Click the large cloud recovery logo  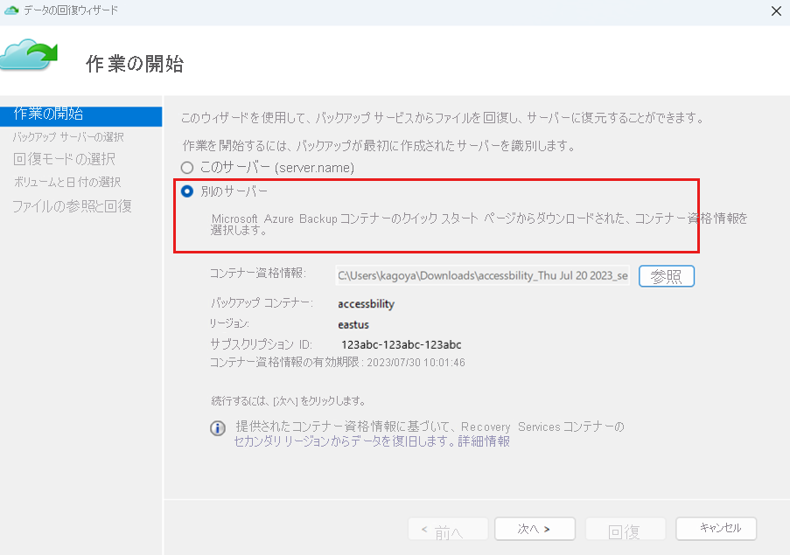[29, 55]
